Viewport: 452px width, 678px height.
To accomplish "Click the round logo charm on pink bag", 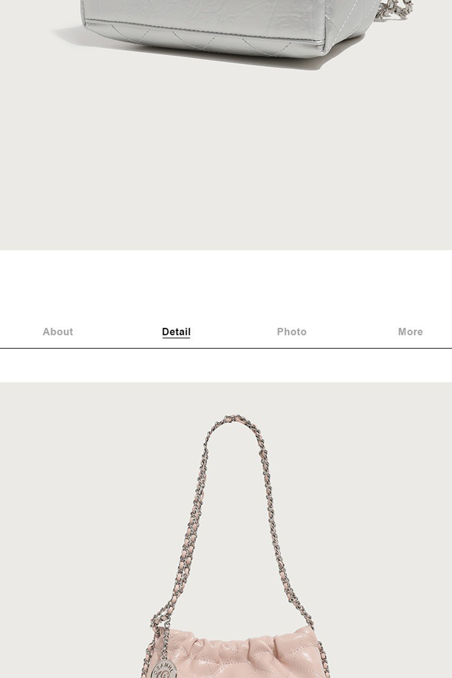I will [x=164, y=670].
